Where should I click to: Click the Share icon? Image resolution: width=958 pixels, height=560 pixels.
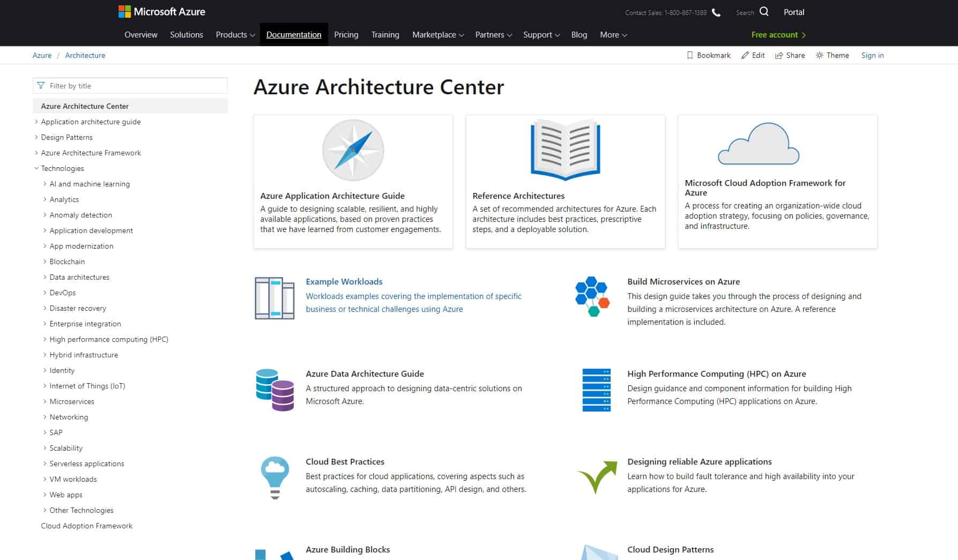coord(779,55)
